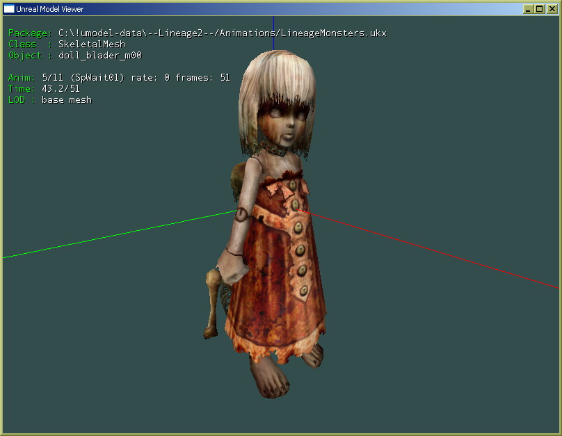Click the 'Class' label
The image size is (562, 436).
pyautogui.click(x=22, y=44)
